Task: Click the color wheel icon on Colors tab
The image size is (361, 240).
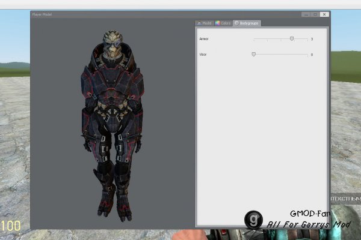Action: pos(218,23)
